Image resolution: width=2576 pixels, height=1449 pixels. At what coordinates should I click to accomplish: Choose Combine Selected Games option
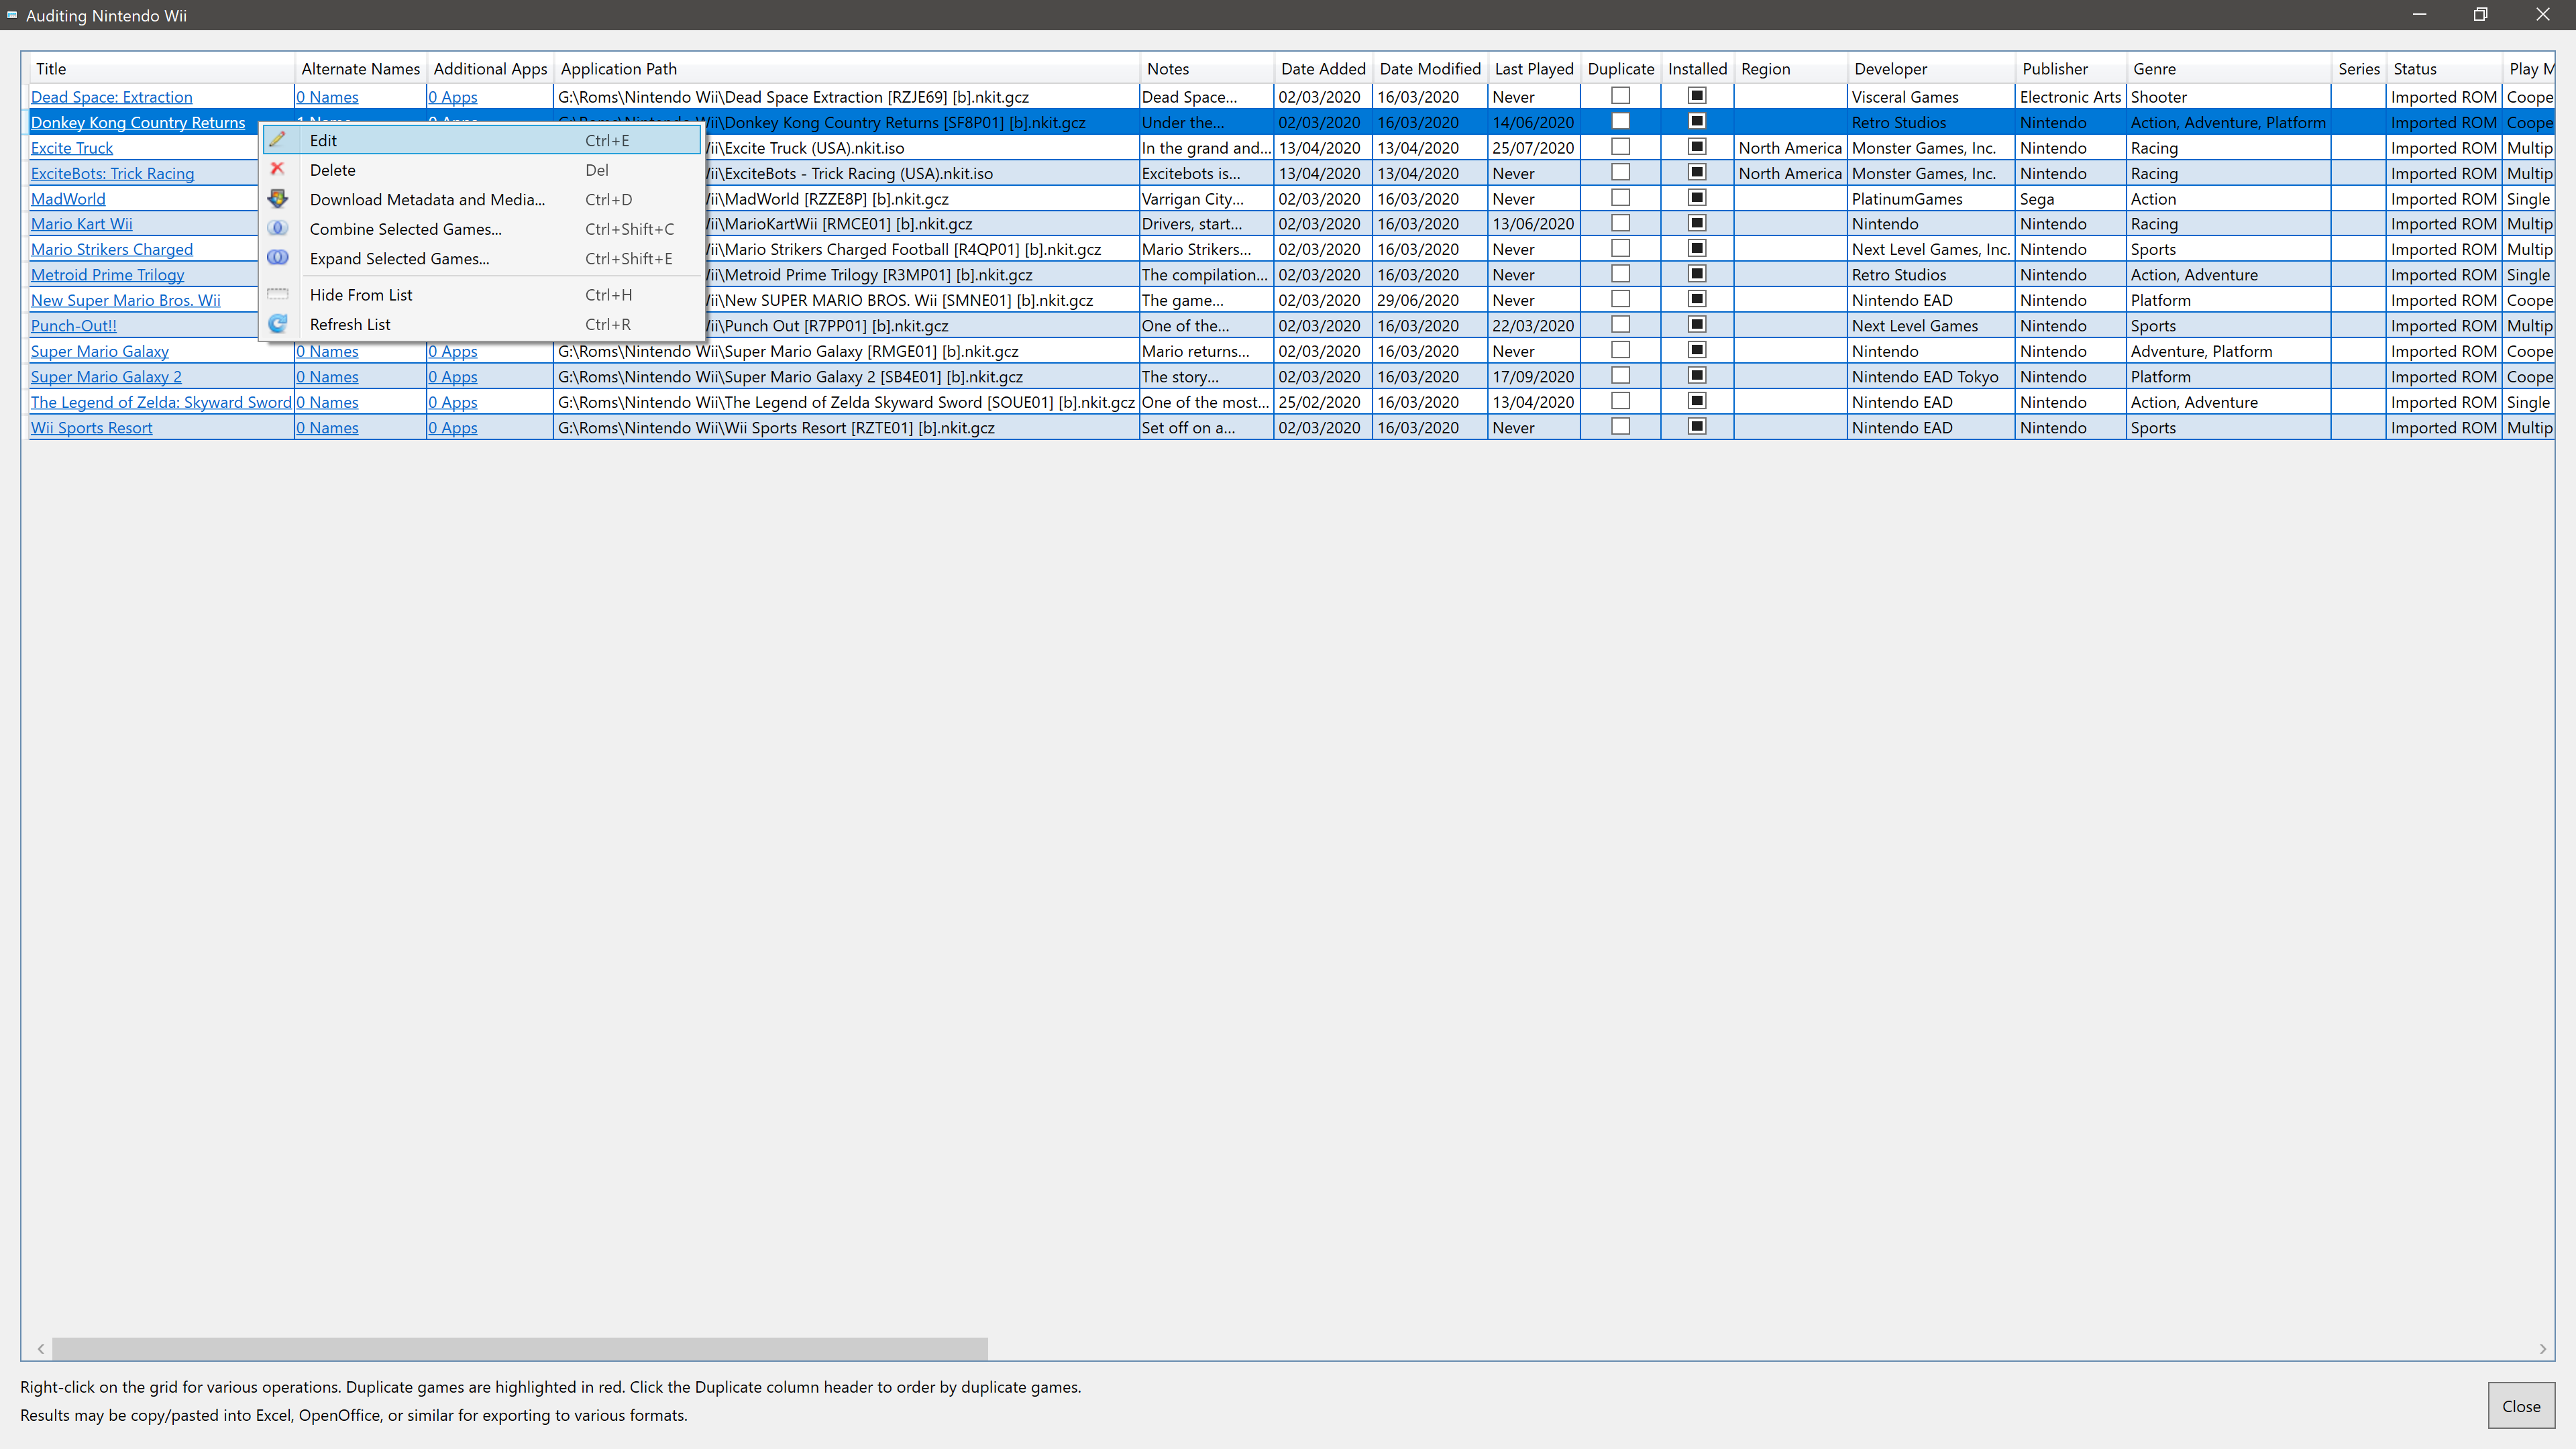481,229
